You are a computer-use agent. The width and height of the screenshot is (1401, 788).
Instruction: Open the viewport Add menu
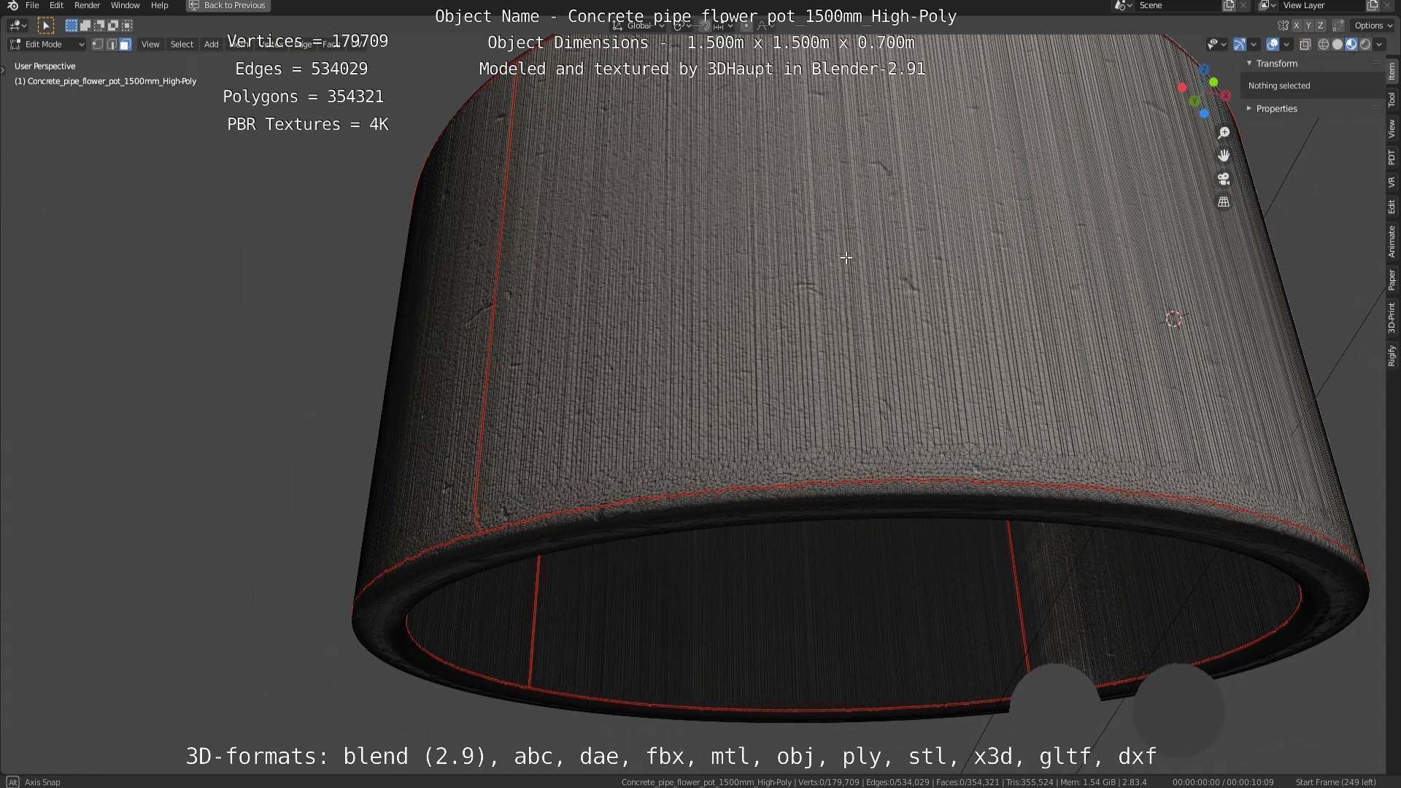pos(211,45)
